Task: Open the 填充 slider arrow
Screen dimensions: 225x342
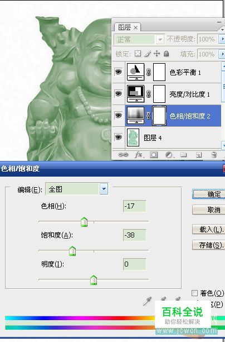Action: (x=222, y=54)
